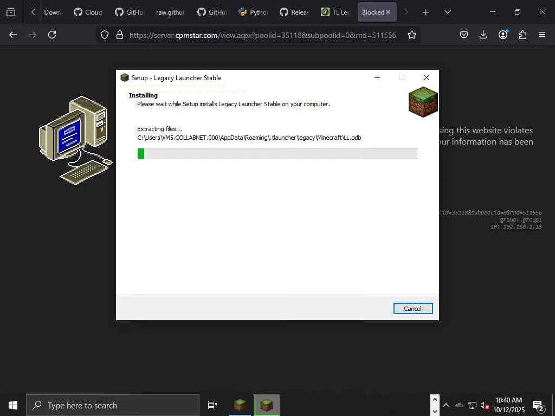Screen dimensions: 555x416
Task: Expand the list all tabs dropdown
Action: pyautogui.click(x=447, y=12)
